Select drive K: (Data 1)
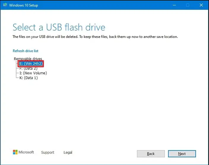This screenshot has width=209, height=165. [x=28, y=78]
